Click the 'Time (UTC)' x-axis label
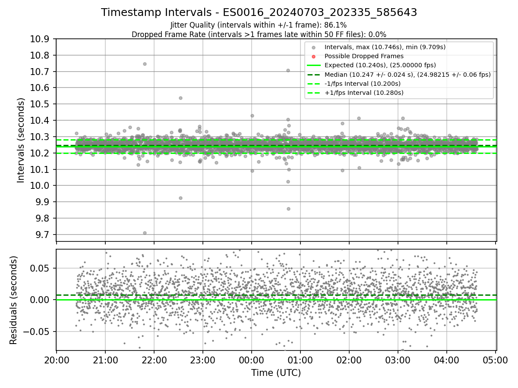Image resolution: width=518 pixels, height=388 pixels. 276,373
